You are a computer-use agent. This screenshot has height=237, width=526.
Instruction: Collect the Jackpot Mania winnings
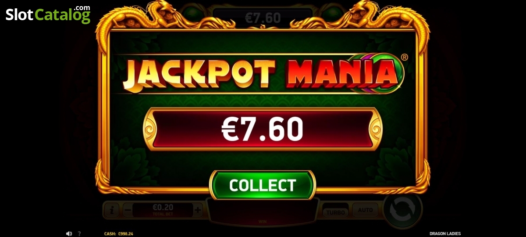coord(263,185)
